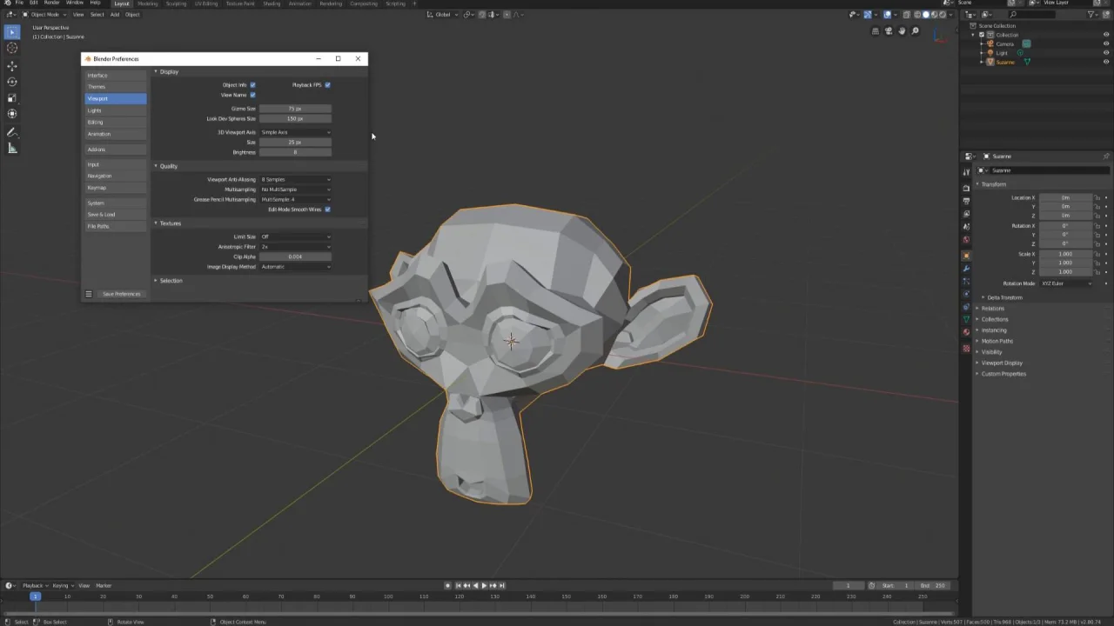Open the Tool properties tab

(x=966, y=172)
